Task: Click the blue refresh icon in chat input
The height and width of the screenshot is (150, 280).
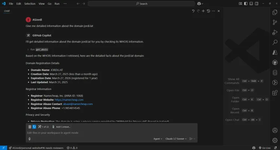Action: pos(34,127)
